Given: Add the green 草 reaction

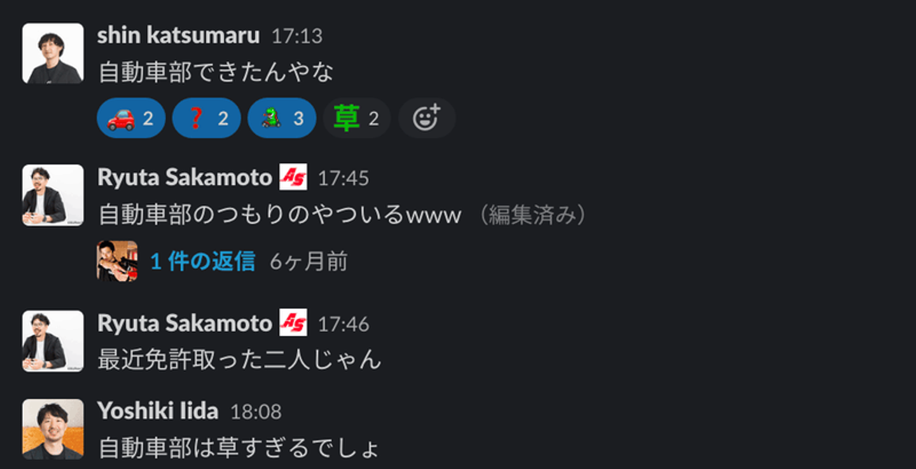Looking at the screenshot, I should pyautogui.click(x=357, y=118).
